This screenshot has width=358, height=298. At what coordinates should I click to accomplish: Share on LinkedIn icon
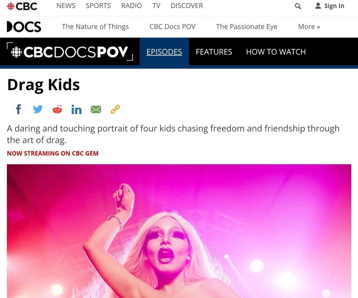click(x=76, y=110)
